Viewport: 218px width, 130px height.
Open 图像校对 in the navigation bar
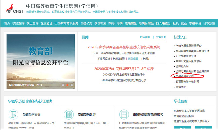[86, 23]
